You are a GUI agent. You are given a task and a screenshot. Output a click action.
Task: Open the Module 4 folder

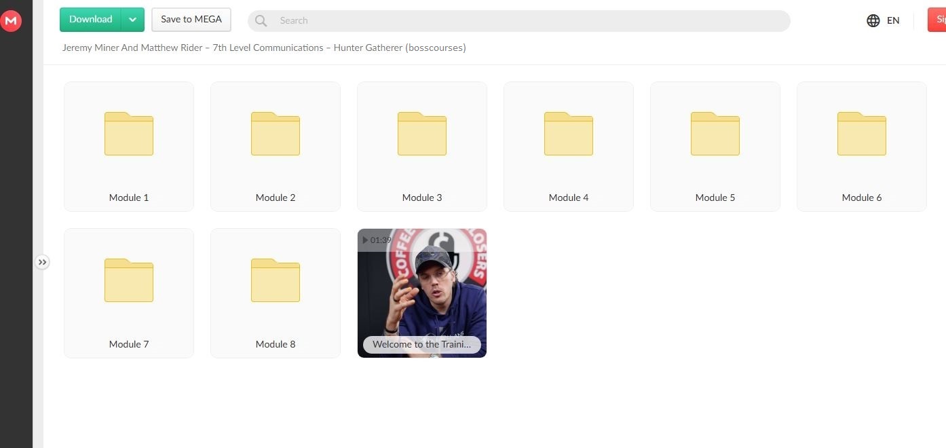[569, 147]
